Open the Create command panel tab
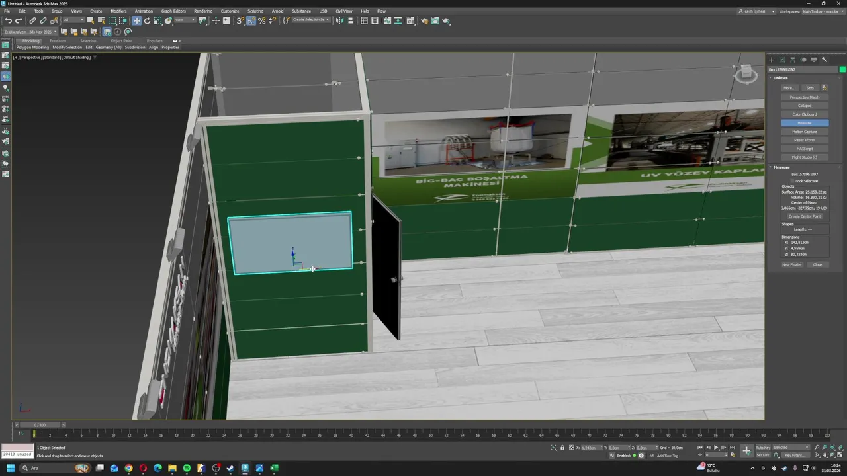 point(771,59)
